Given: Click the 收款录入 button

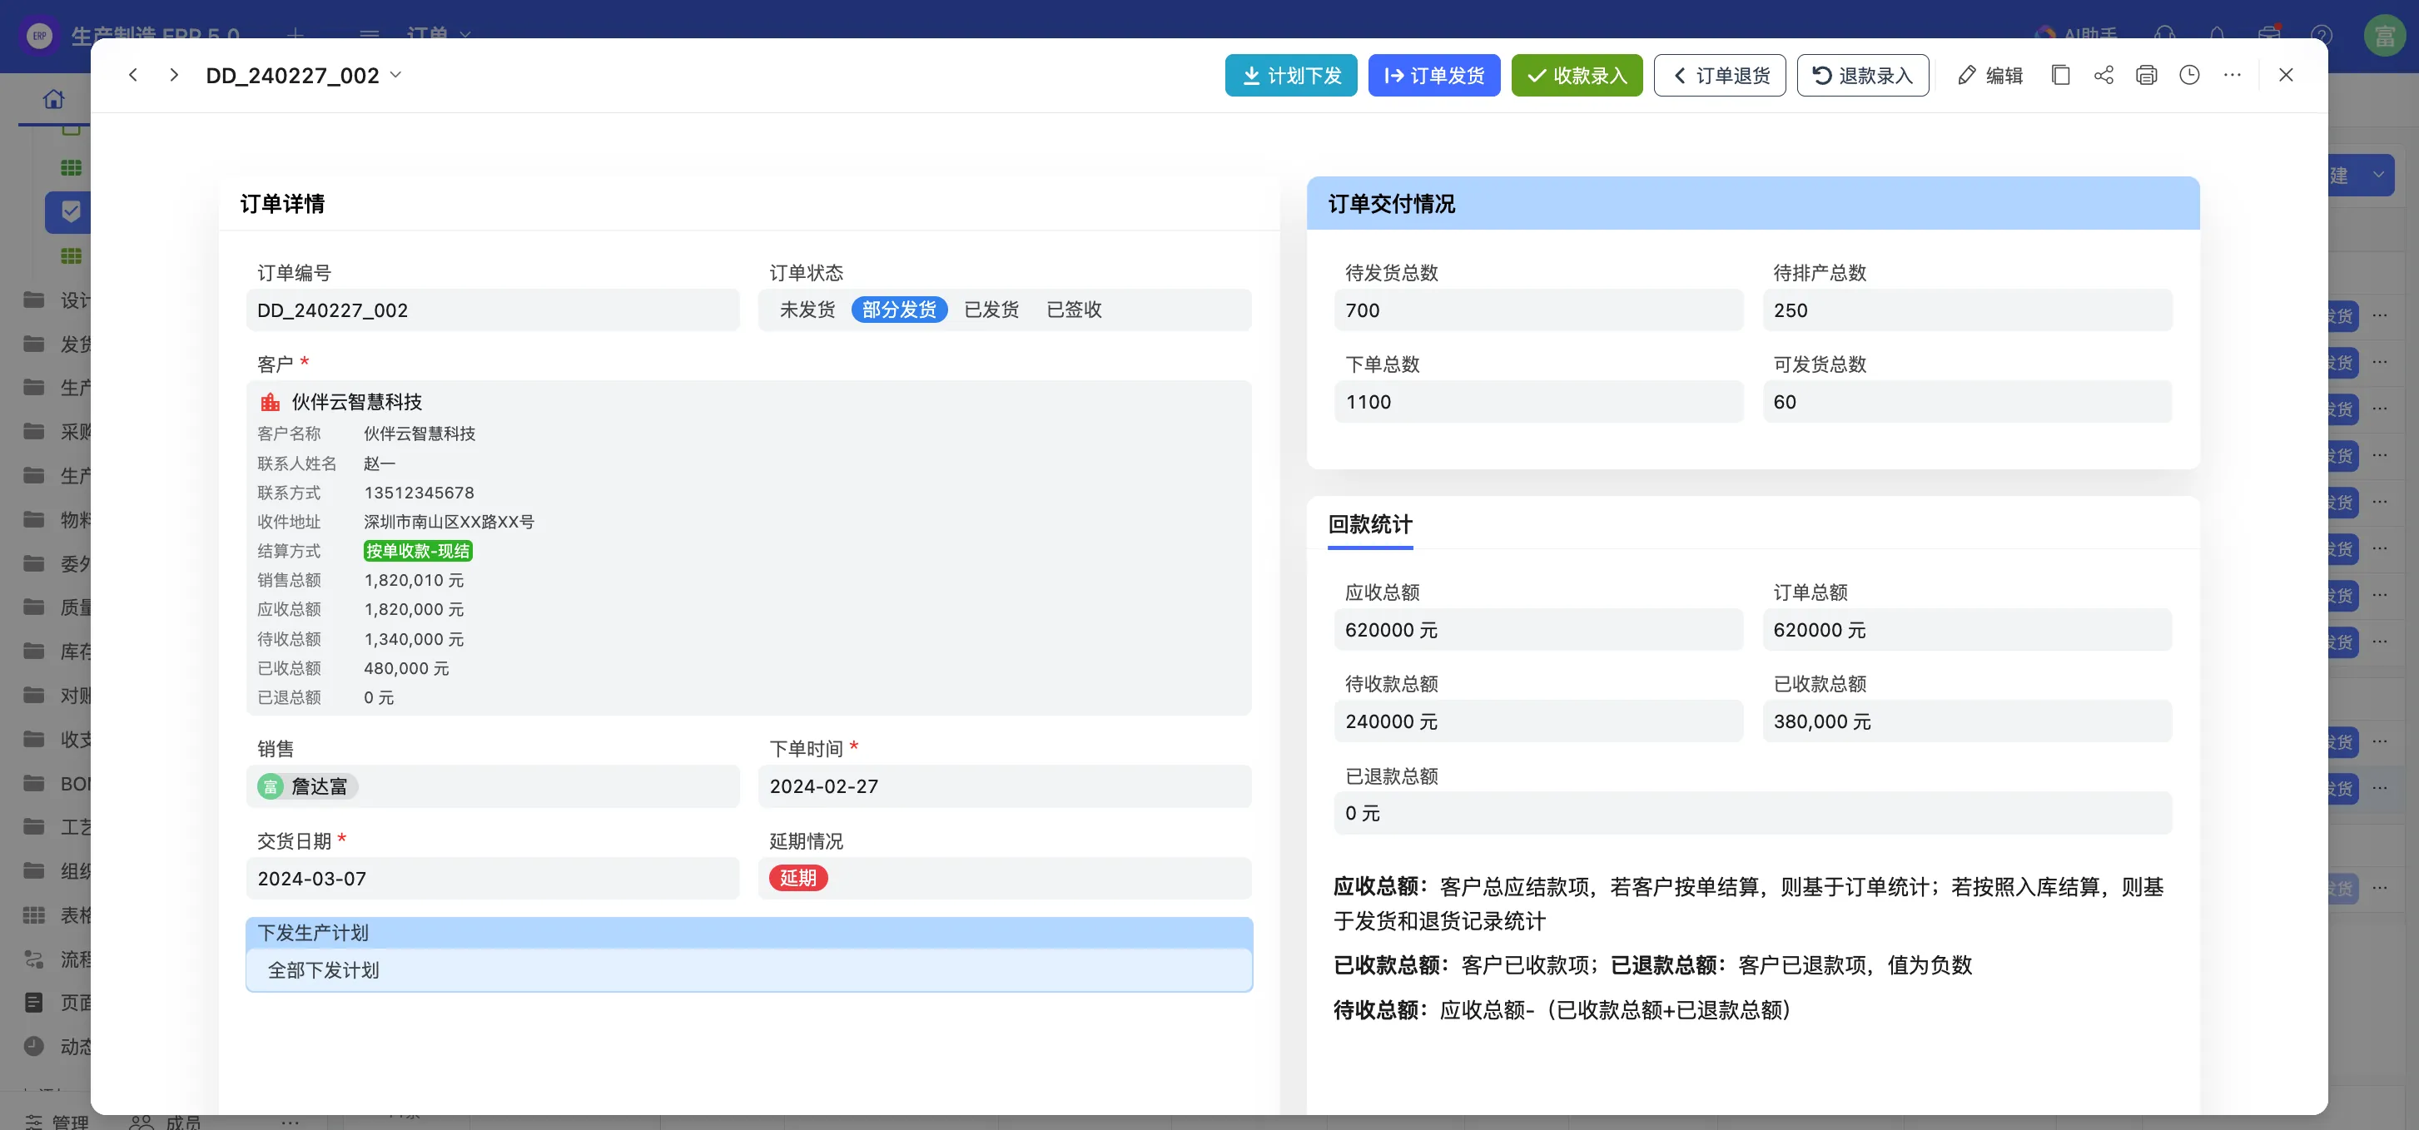Looking at the screenshot, I should [1576, 75].
